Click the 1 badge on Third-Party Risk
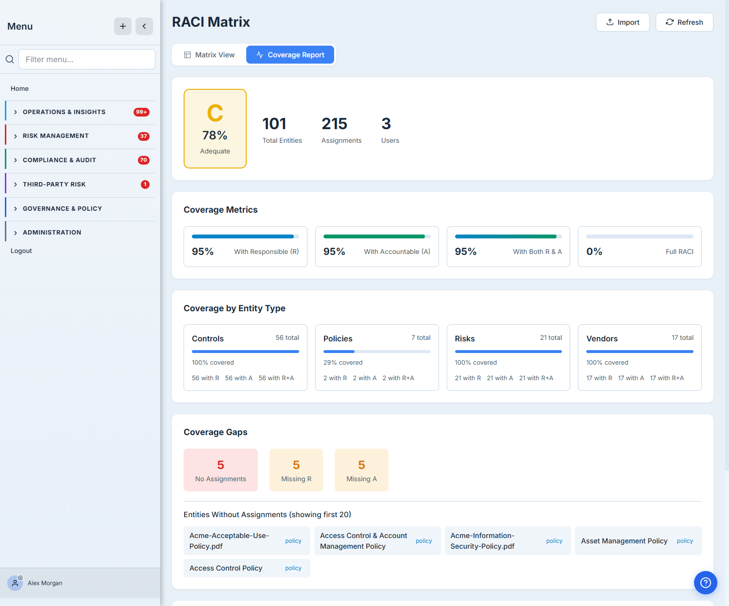This screenshot has width=729, height=606. pos(145,185)
